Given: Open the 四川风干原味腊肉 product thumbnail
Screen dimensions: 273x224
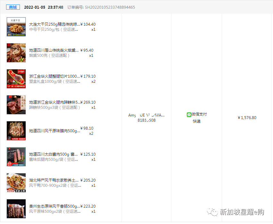Looking at the screenshot, I should click(x=16, y=131).
